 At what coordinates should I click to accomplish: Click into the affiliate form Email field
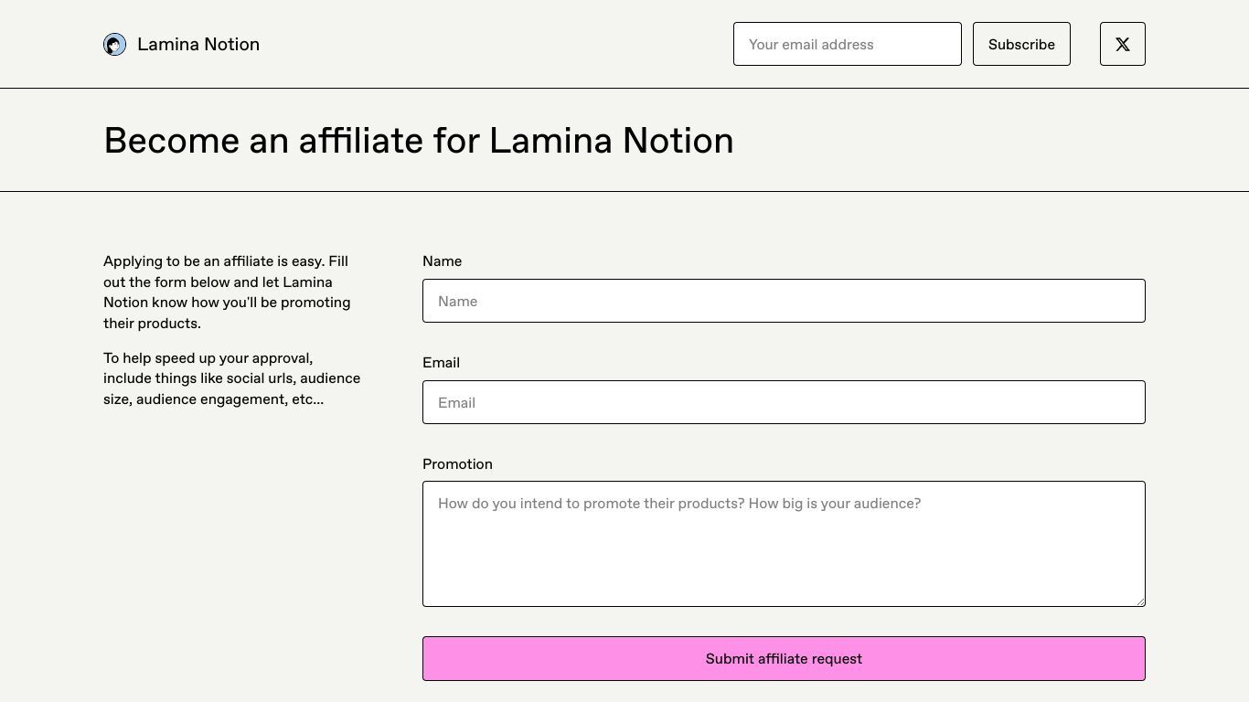pos(784,402)
